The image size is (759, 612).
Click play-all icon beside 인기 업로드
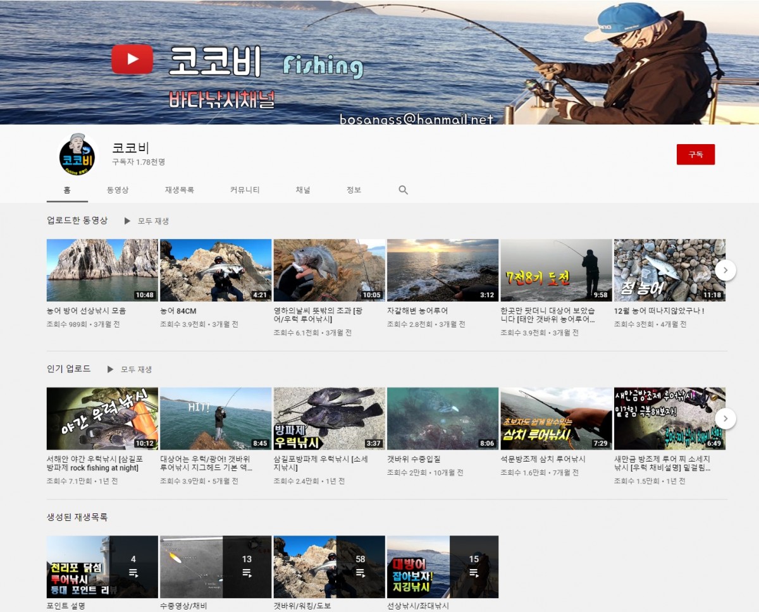click(110, 369)
